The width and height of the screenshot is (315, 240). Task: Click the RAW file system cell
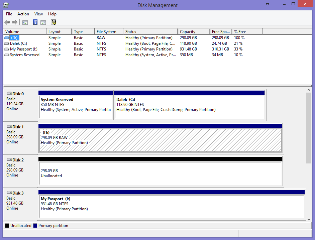pyautogui.click(x=101, y=37)
